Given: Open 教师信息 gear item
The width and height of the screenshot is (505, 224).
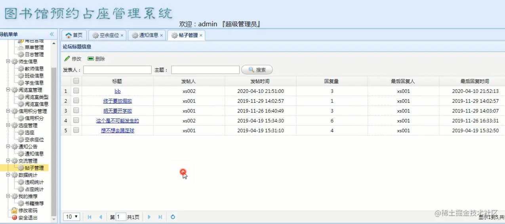Looking at the screenshot, I should coord(31,69).
